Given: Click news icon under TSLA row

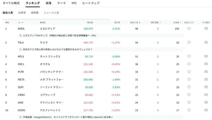Looking at the screenshot, I should coord(20,49).
